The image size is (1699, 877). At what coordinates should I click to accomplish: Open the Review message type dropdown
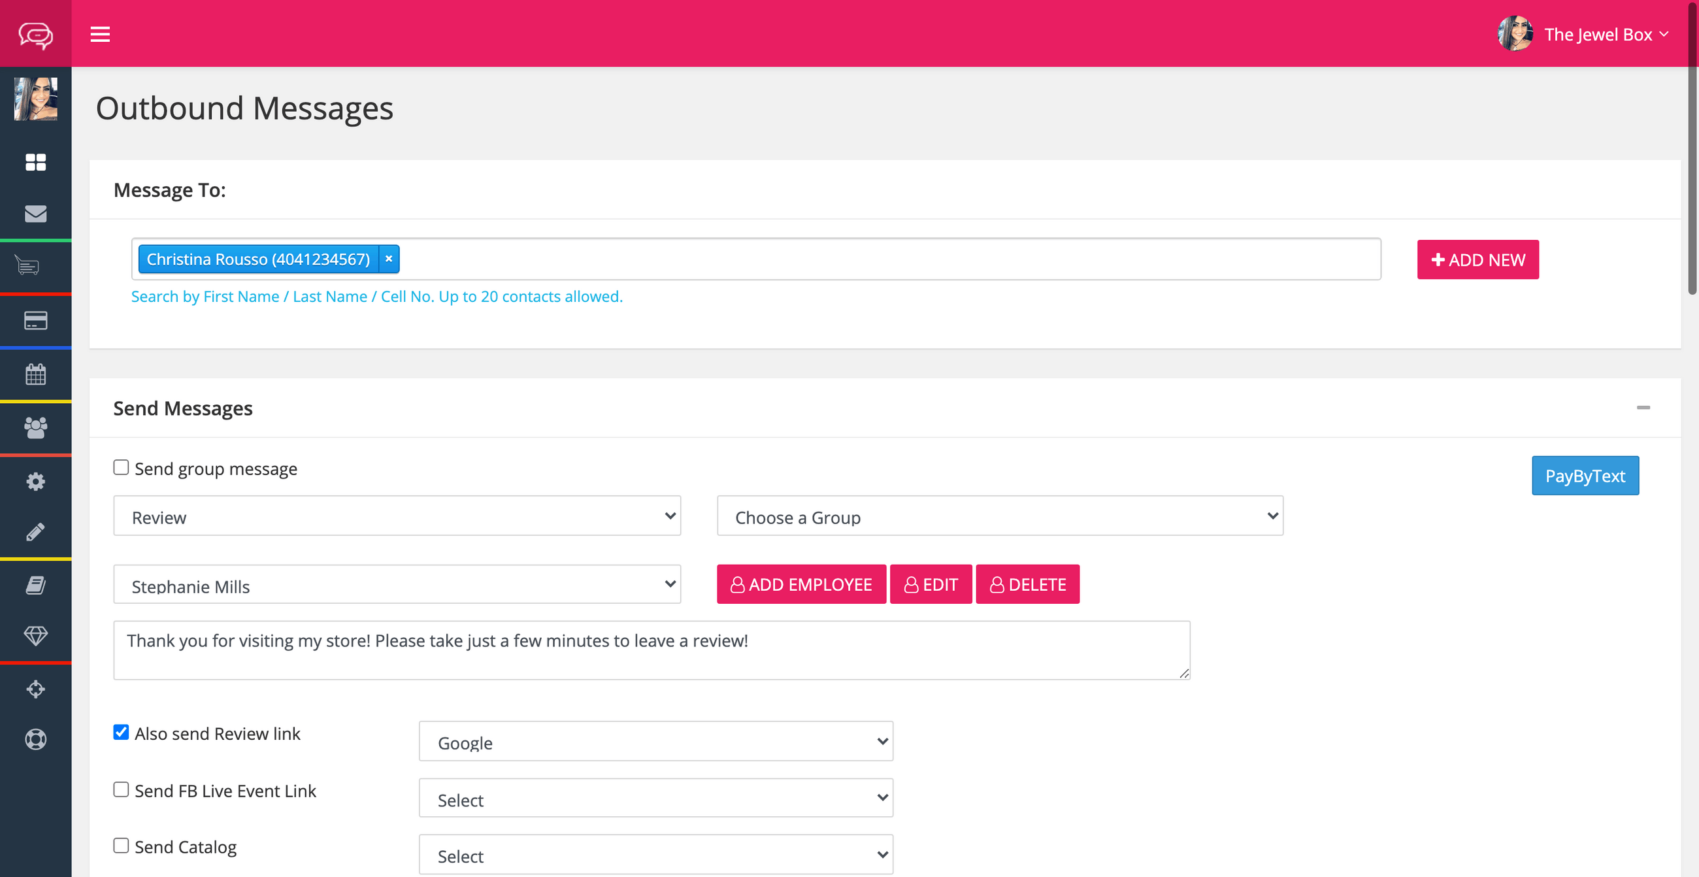pos(397,516)
